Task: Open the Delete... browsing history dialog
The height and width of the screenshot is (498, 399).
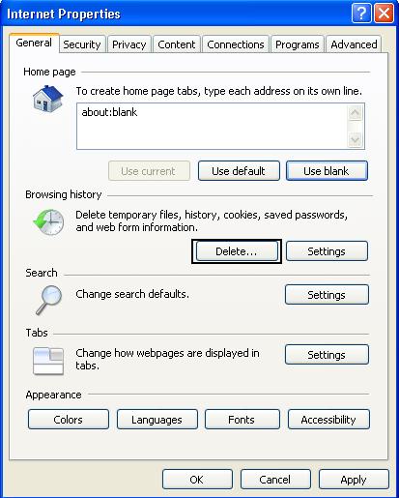Action: click(x=237, y=251)
